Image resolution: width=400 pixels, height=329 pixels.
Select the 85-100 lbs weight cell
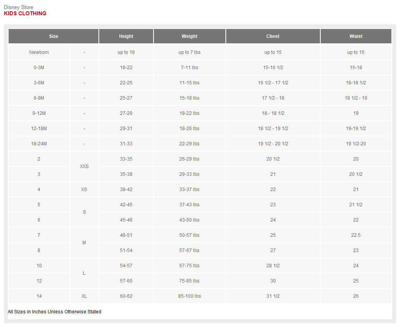[x=189, y=296]
